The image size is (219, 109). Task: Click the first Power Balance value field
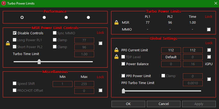tap(171, 64)
